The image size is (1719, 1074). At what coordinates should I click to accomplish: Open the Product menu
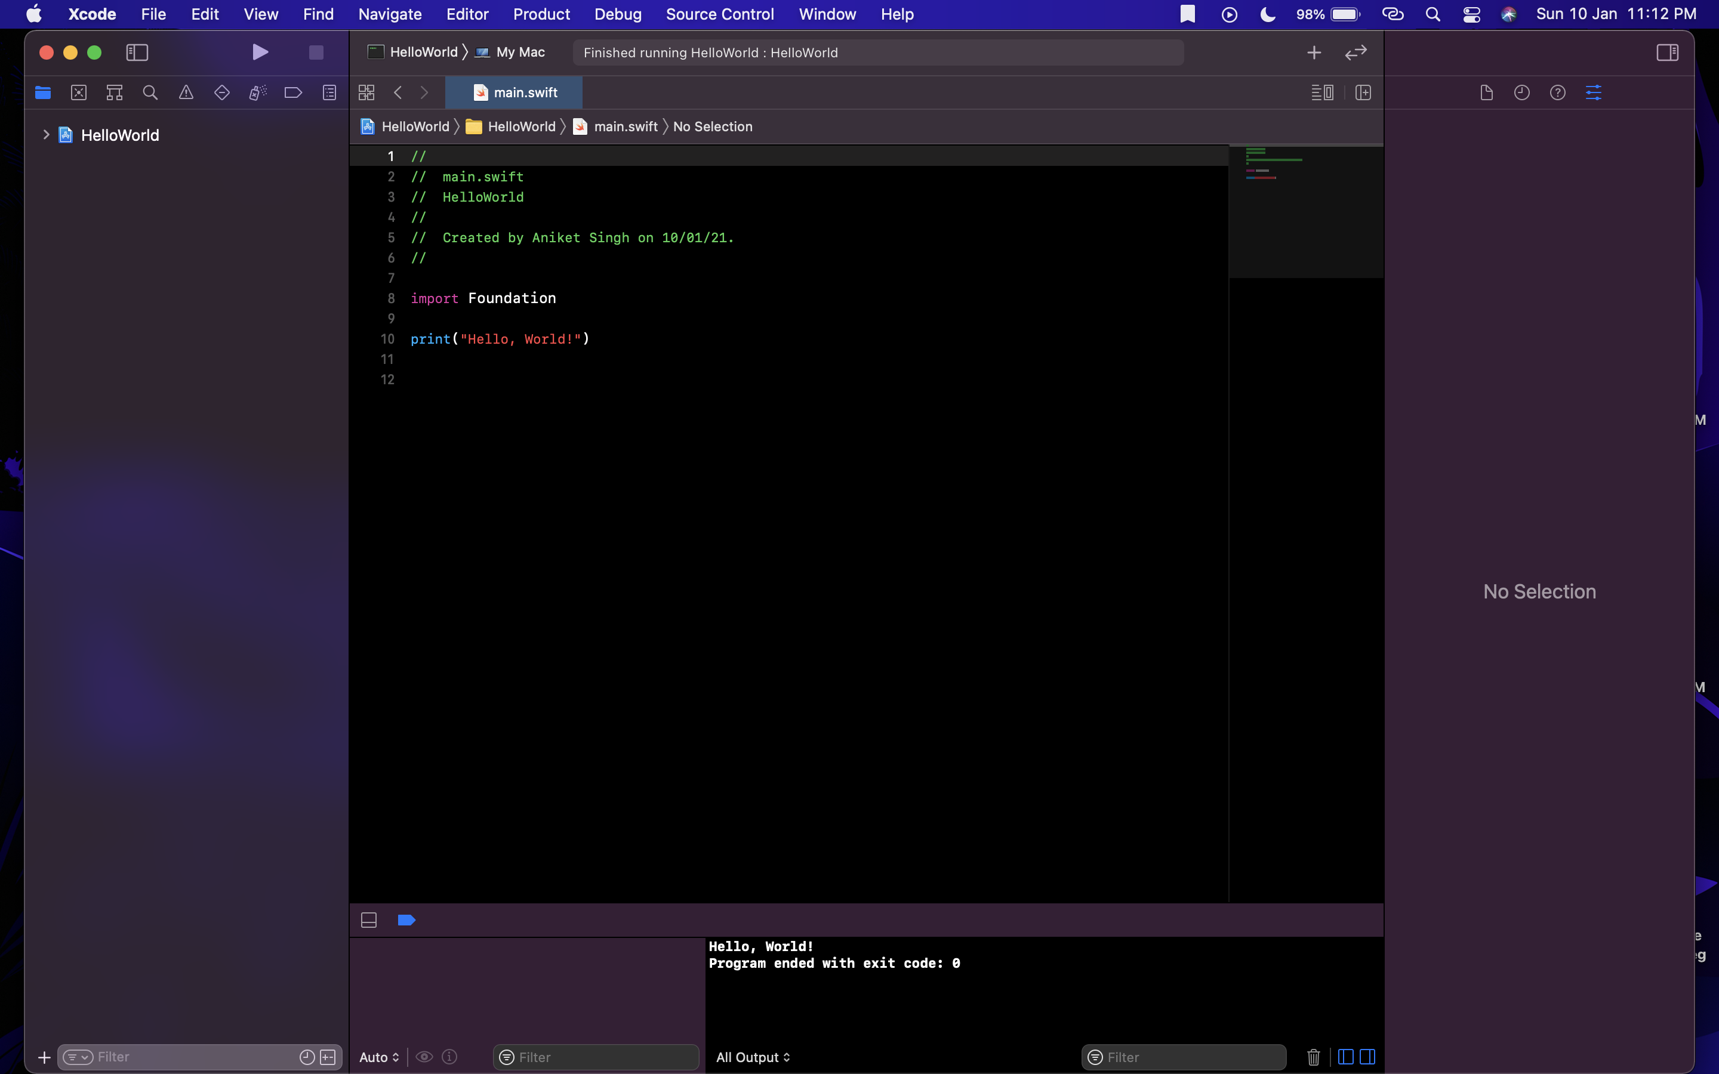point(541,14)
